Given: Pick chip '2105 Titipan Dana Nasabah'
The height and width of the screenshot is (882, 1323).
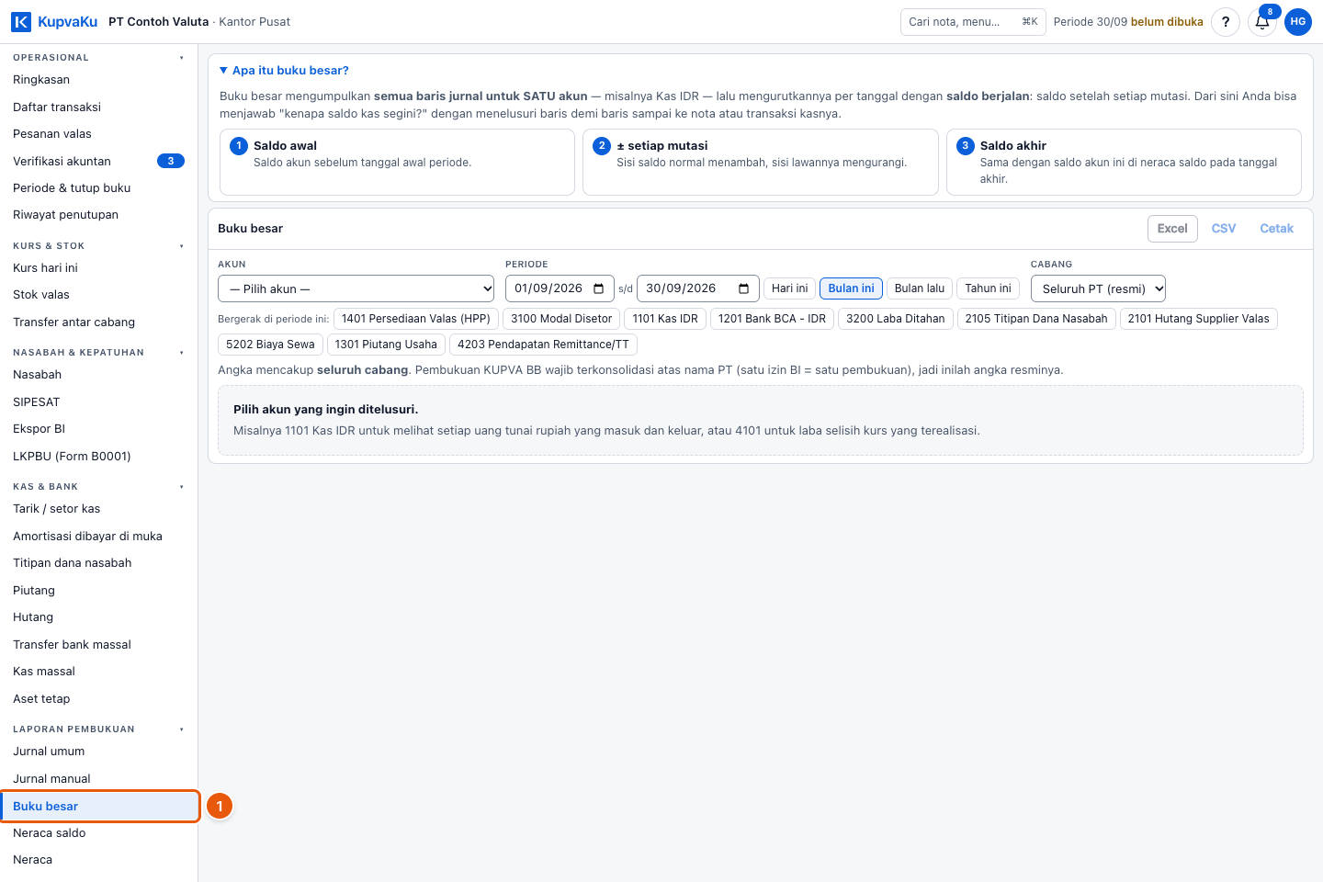Looking at the screenshot, I should tap(1036, 319).
